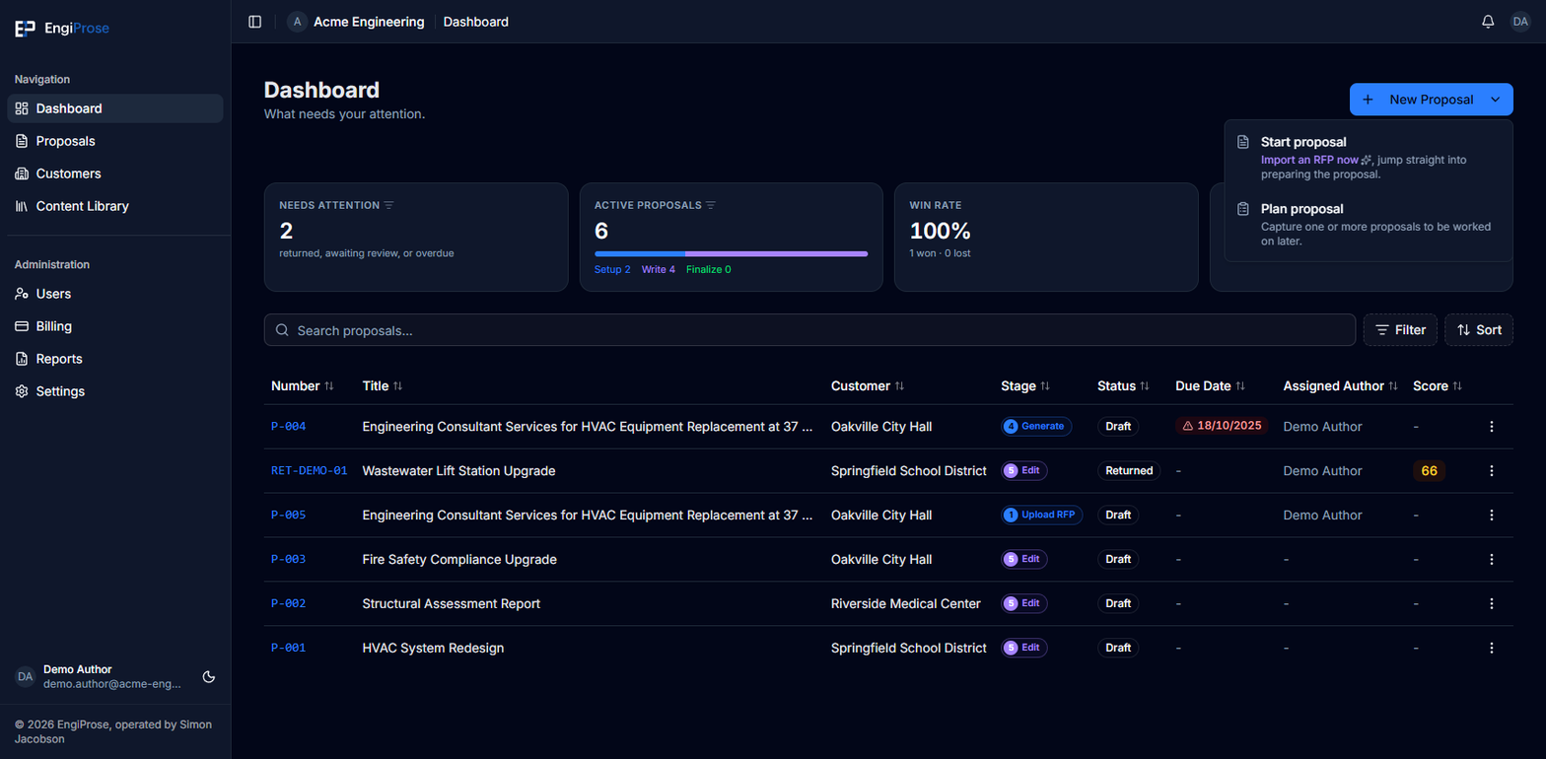Select Start proposal menu option

click(1369, 158)
